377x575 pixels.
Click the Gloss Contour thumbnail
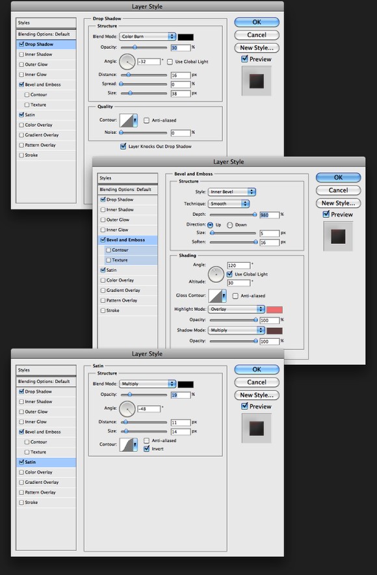click(215, 295)
